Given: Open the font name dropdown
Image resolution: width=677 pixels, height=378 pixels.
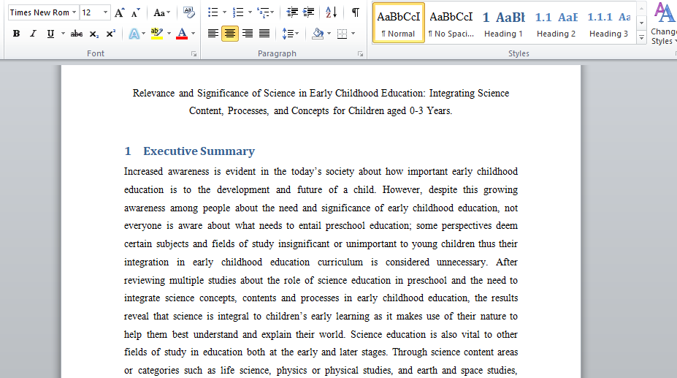Looking at the screenshot, I should tap(74, 12).
